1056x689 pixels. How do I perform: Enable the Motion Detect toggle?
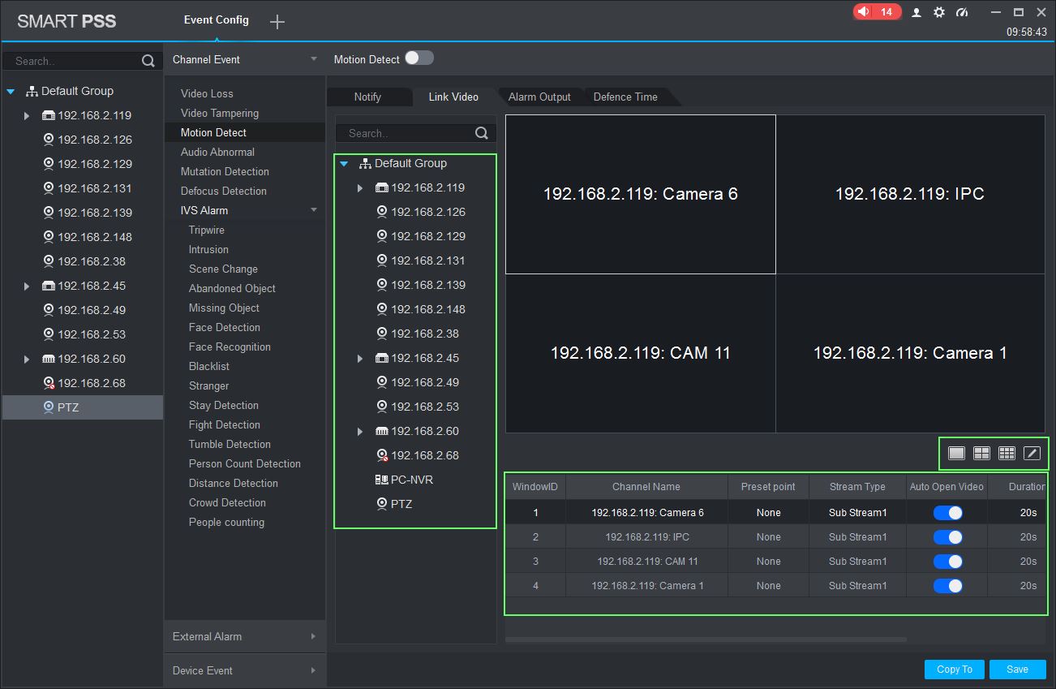point(419,58)
